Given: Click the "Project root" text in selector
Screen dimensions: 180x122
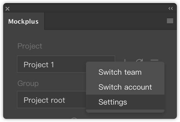Looking at the screenshot, I should 44,100.
